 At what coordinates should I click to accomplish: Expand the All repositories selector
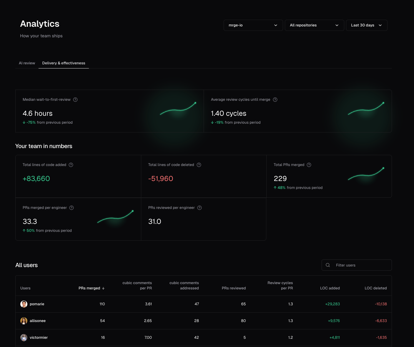coord(314,25)
